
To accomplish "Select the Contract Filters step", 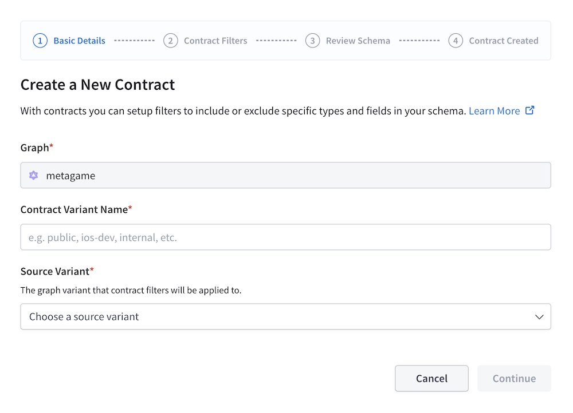I will pyautogui.click(x=215, y=41).
